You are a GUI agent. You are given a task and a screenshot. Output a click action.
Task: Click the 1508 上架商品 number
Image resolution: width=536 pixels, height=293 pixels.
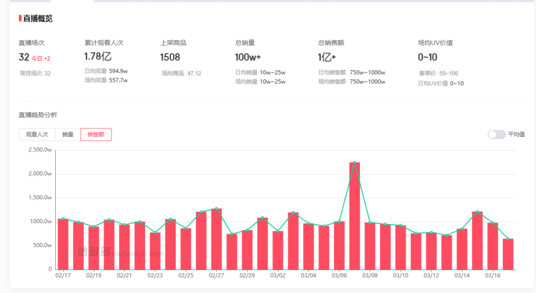click(x=170, y=58)
